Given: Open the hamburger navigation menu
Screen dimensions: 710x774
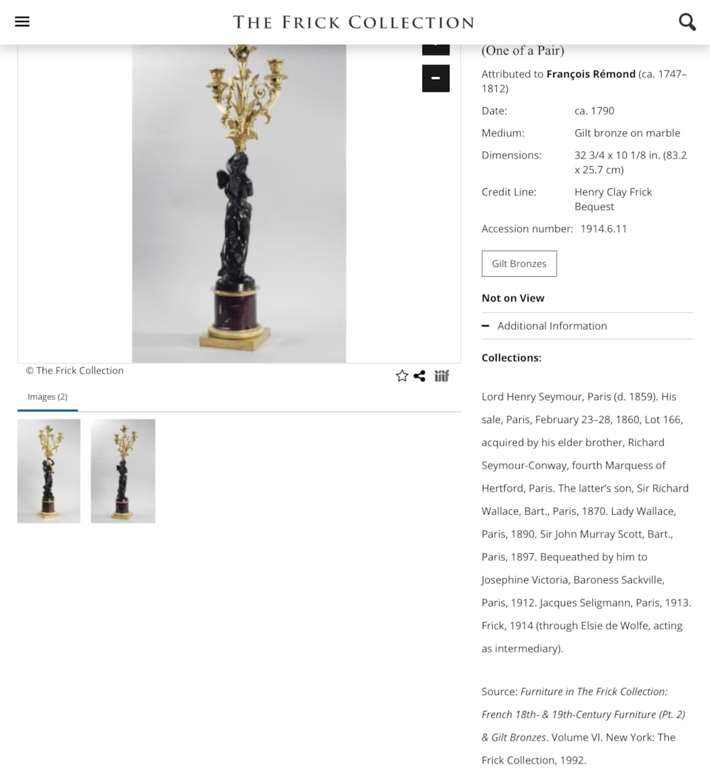Looking at the screenshot, I should [22, 22].
